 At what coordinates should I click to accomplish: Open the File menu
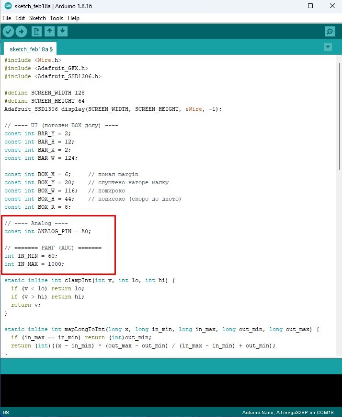7,18
